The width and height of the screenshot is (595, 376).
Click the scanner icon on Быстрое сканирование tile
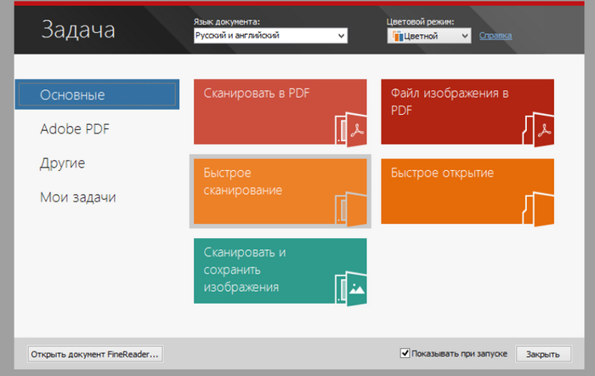point(351,209)
